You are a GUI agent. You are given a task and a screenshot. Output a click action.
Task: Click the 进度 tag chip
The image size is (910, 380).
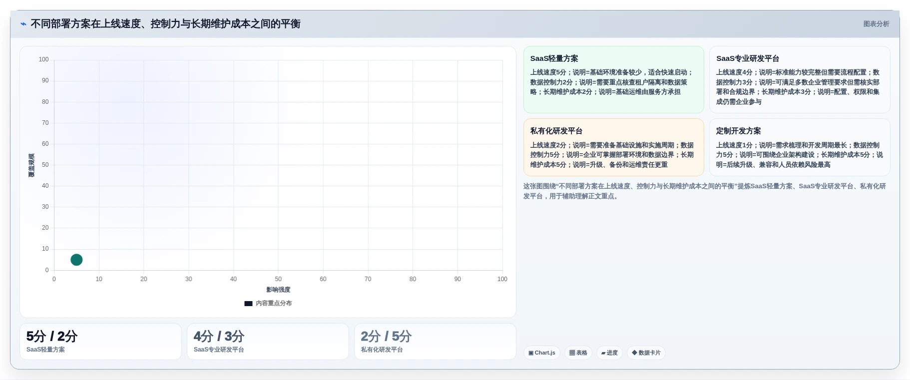609,353
